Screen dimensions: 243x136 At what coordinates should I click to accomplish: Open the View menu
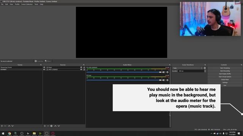[x=11, y=4]
